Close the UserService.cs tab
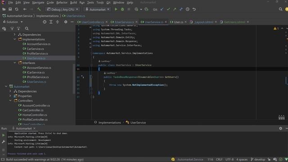This screenshot has width=288, height=162. point(166,22)
